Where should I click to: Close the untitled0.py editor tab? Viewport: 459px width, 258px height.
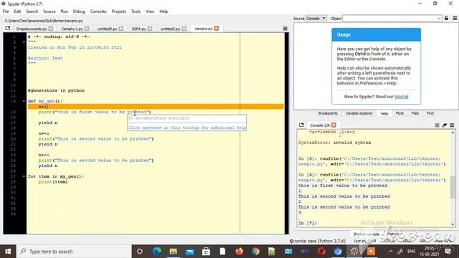[121, 29]
